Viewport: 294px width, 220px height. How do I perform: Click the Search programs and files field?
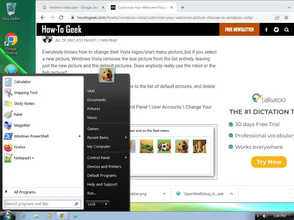pos(42,204)
